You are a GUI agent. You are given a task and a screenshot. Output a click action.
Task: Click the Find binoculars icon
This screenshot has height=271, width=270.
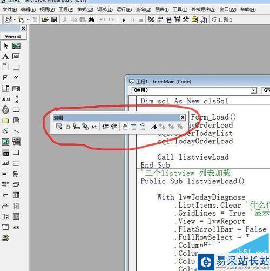pos(91,19)
